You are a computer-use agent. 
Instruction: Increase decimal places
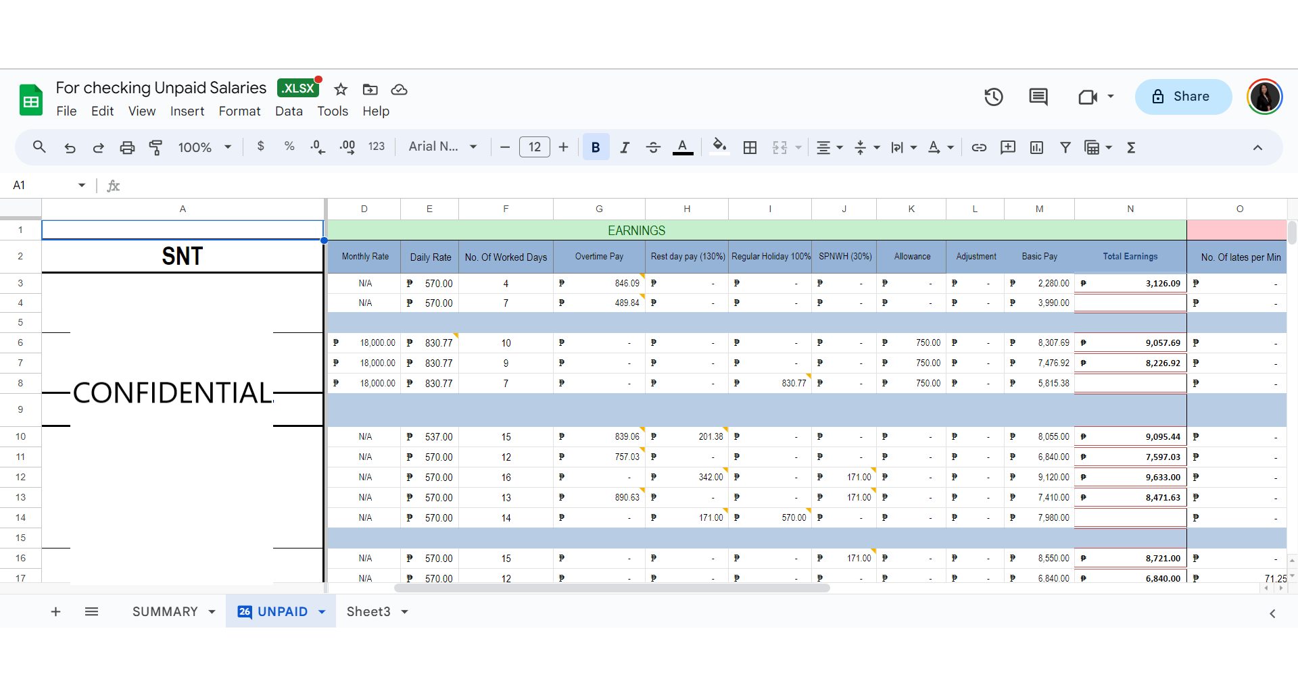[x=347, y=147]
